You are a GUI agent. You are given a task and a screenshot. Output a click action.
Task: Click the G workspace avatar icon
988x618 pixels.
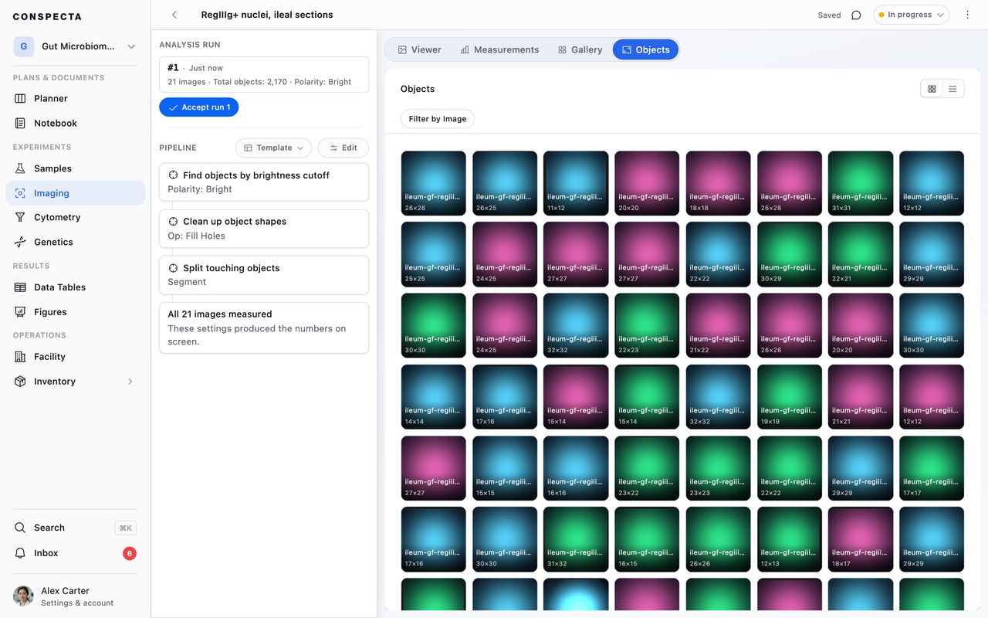pyautogui.click(x=24, y=46)
